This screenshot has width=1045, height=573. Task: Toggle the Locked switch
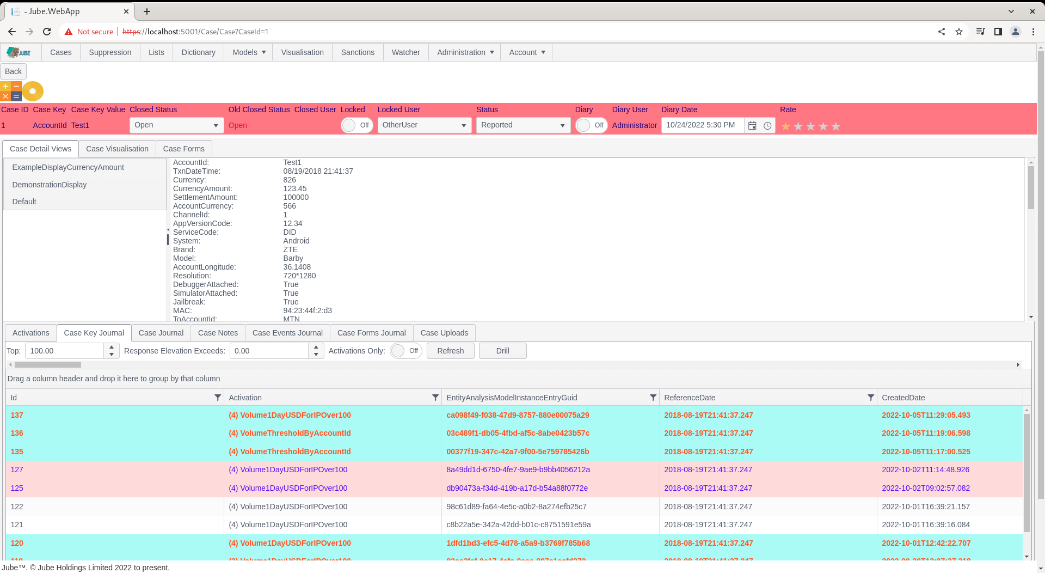[x=357, y=125]
